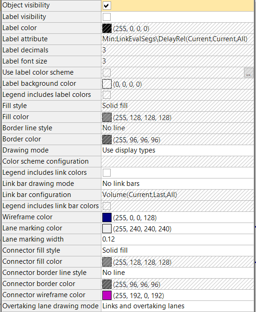
Task: Edit the Lane marking width 0.12
Action: [177, 239]
